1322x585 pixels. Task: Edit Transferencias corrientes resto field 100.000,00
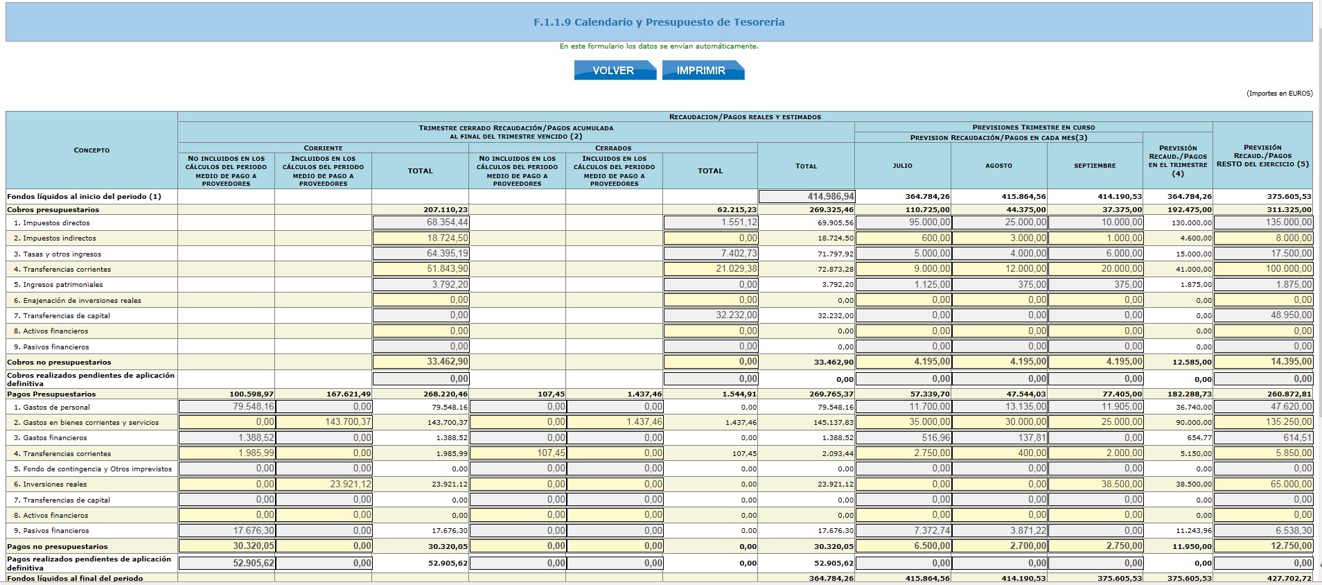[1264, 269]
